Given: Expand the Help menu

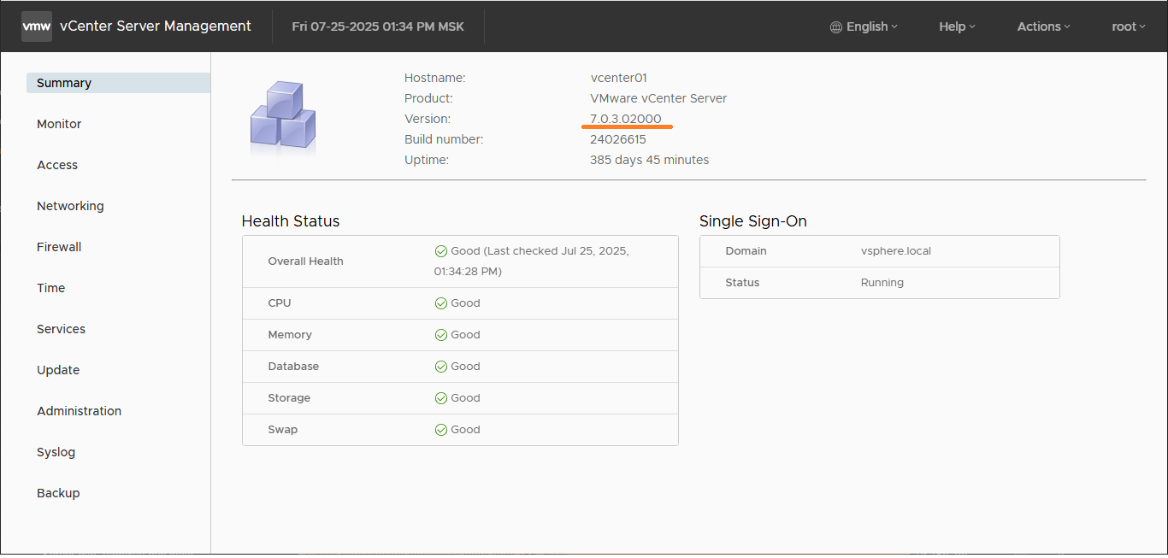Looking at the screenshot, I should (957, 26).
